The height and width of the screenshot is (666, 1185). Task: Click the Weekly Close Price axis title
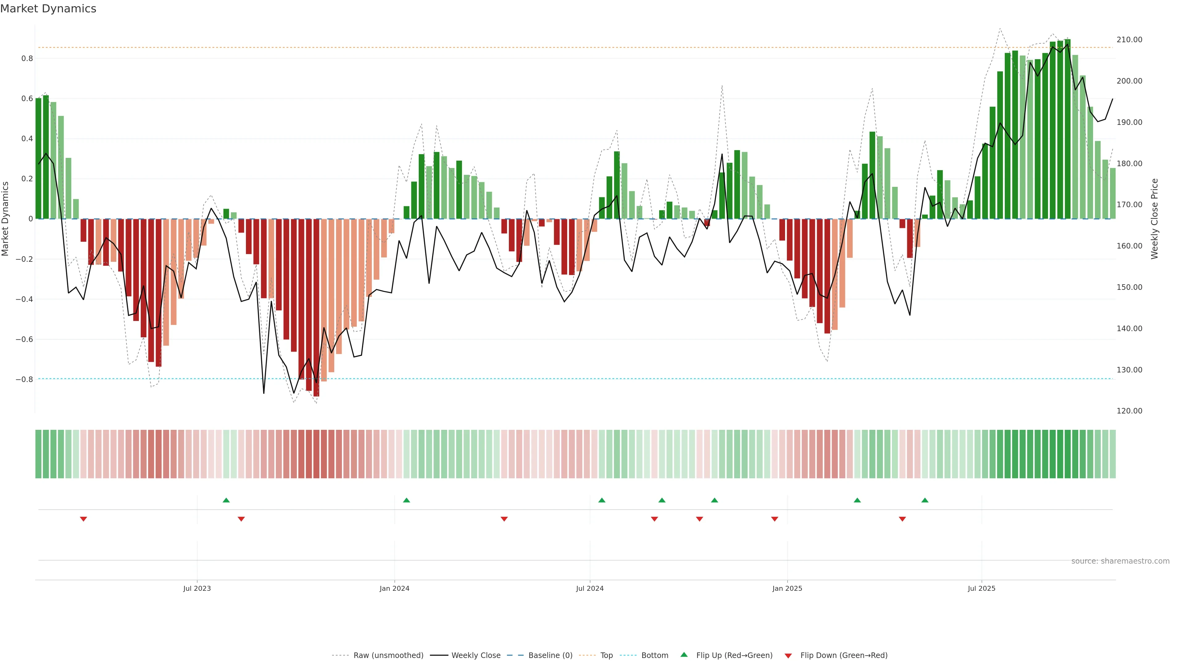[1155, 219]
